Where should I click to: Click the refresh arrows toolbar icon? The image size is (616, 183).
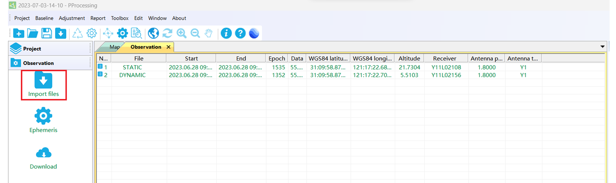(167, 33)
